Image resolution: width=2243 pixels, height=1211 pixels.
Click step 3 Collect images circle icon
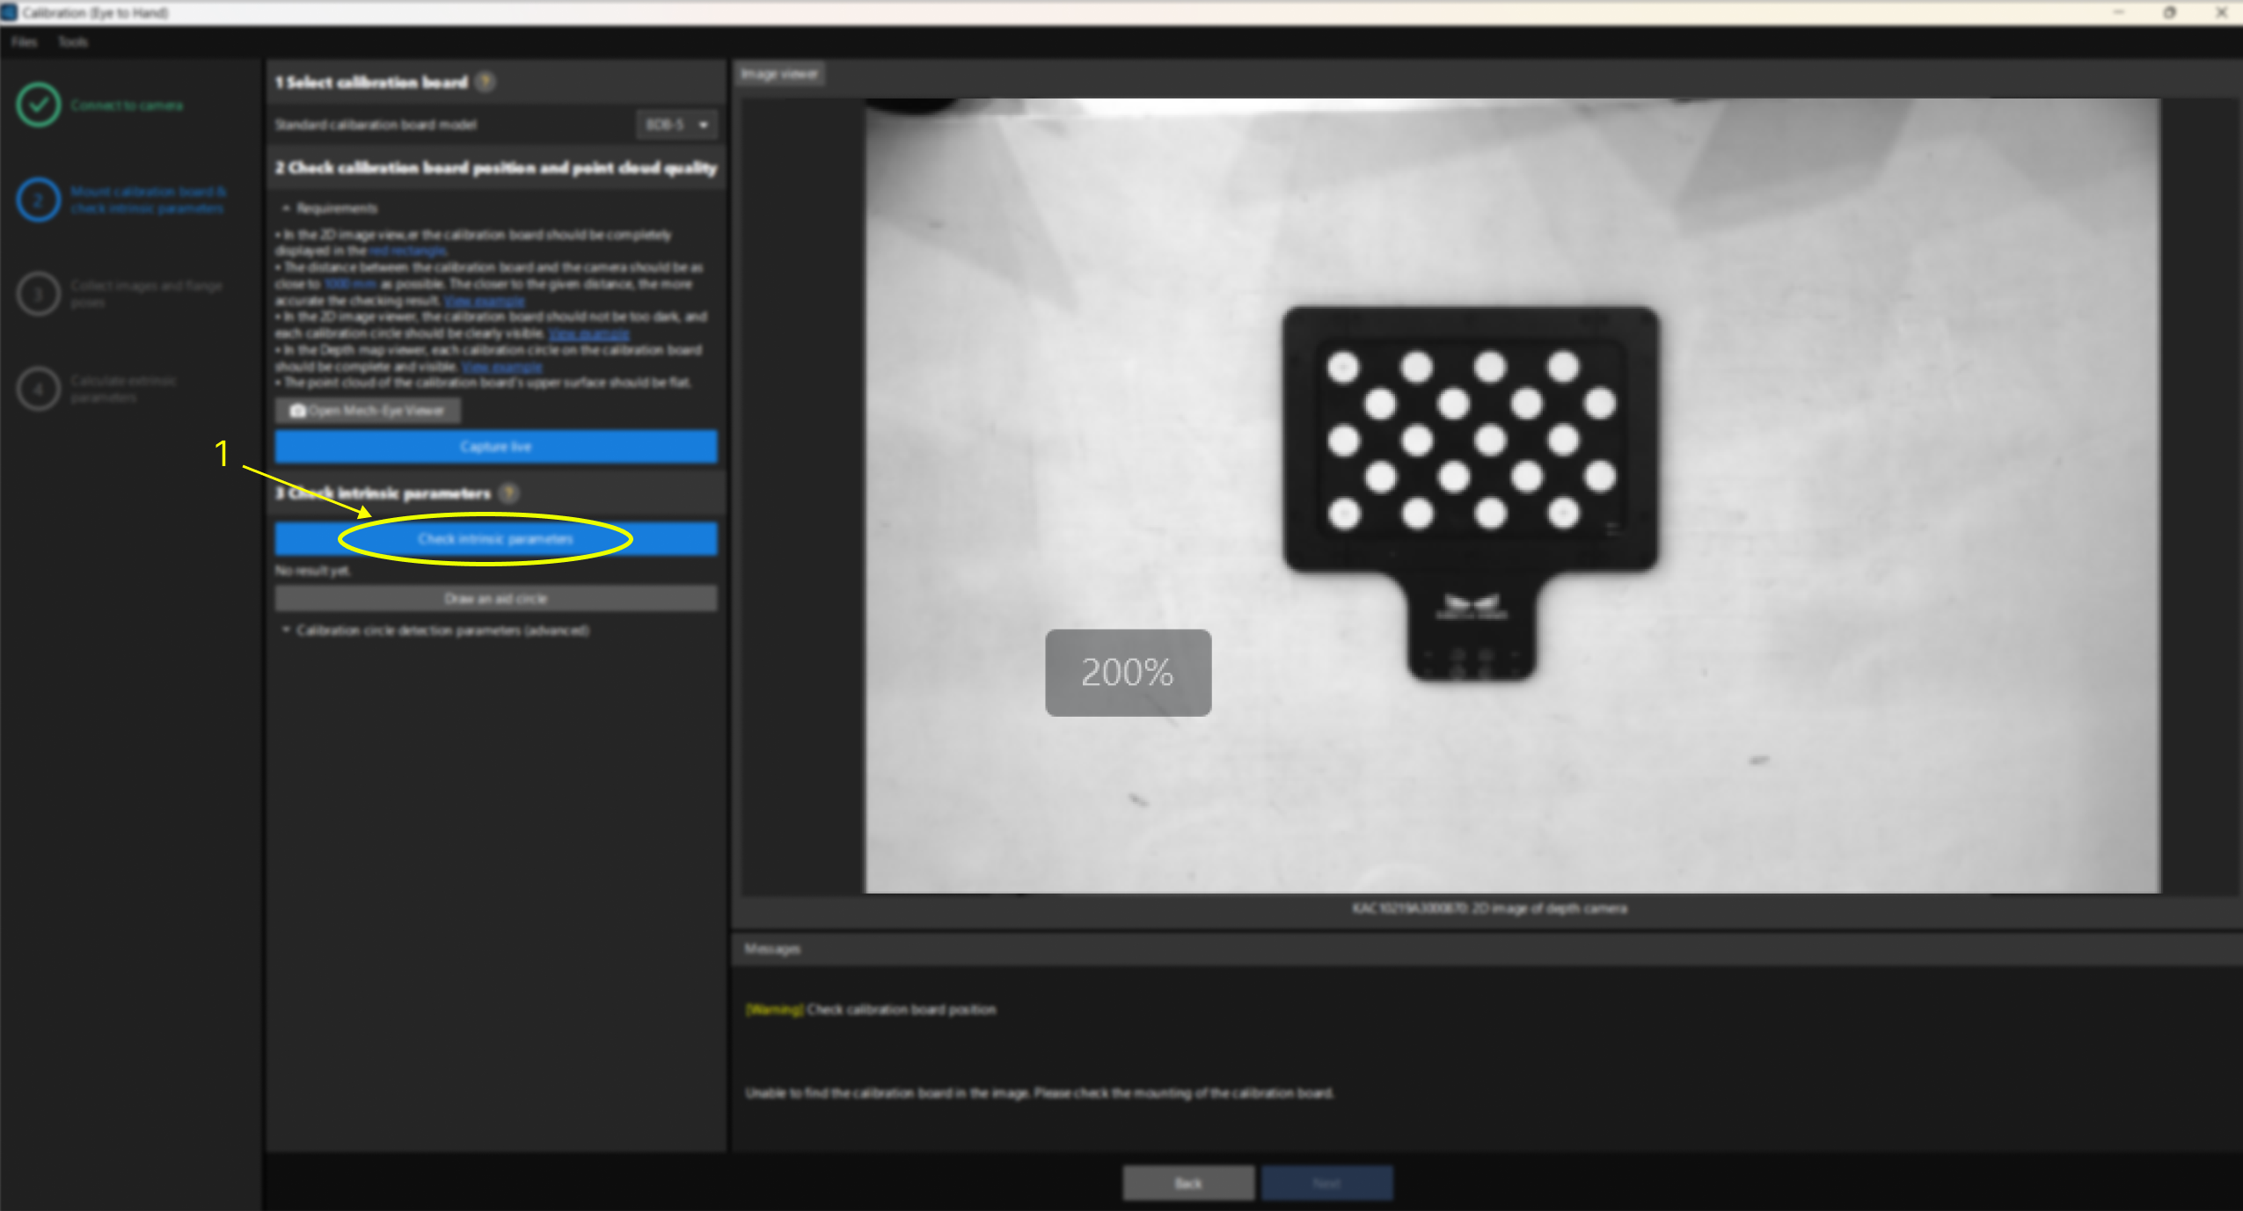pos(38,294)
